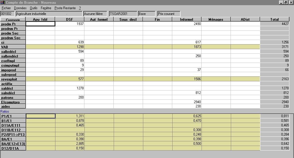The width and height of the screenshot is (294, 158).
Task: Open the Outils menu
Action: tap(34, 8)
